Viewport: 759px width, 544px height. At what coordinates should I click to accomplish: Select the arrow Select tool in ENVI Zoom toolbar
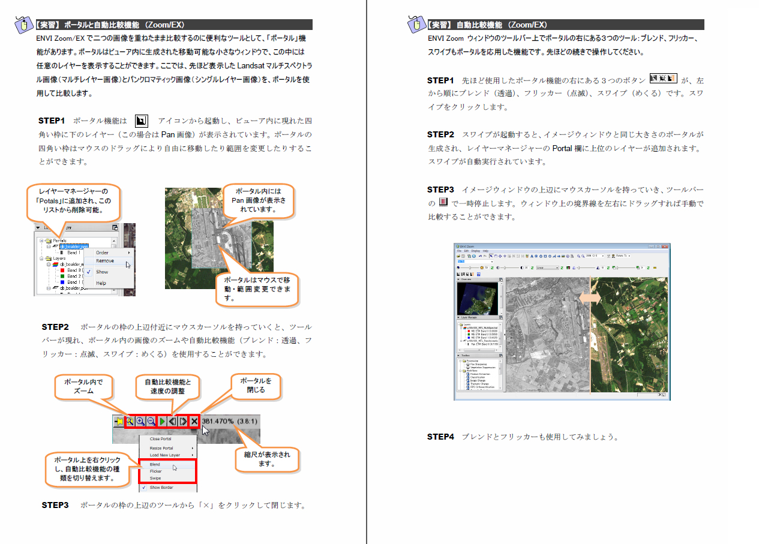pyautogui.click(x=491, y=256)
